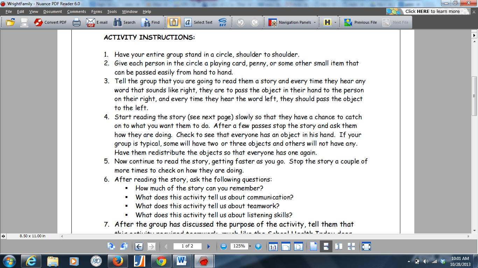
Task: Open the Document menu
Action: tap(53, 12)
